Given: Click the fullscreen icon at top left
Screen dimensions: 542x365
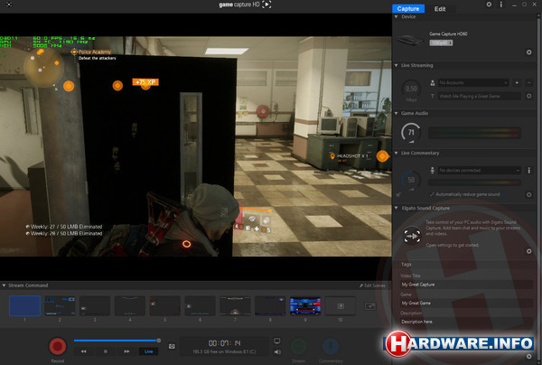Looking at the screenshot, I should (x=9, y=5).
